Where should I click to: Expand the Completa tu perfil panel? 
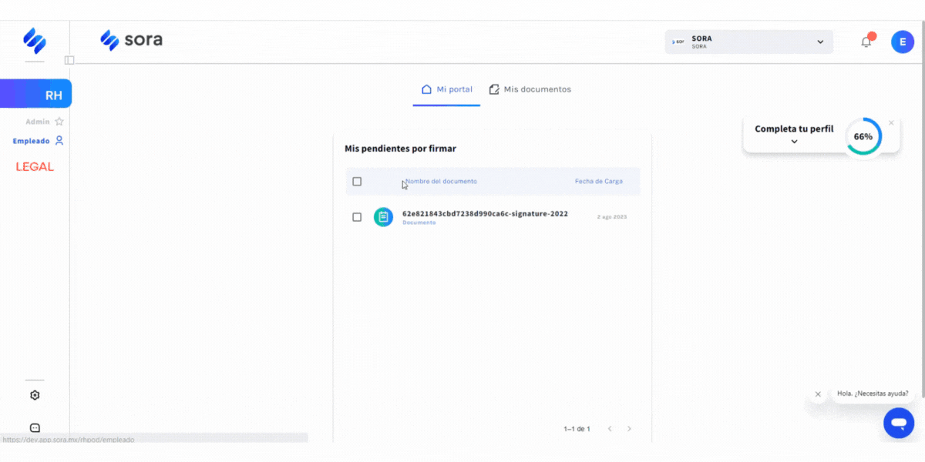[794, 142]
